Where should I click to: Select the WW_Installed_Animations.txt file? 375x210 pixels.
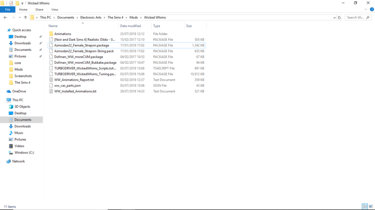click(75, 91)
